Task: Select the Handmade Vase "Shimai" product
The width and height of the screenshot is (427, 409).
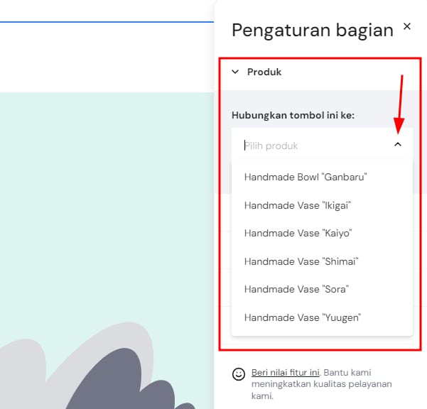Action: coord(301,261)
